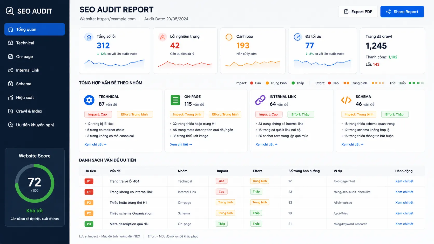Click the Số trang ảnh hưởng column header
This screenshot has width=434, height=244.
[304, 171]
